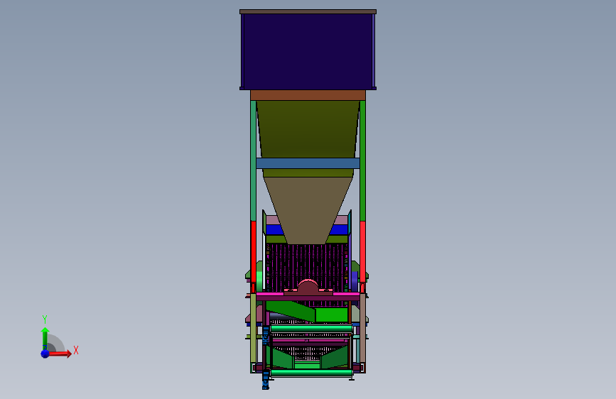616x399 pixels.
Task: Select the brown plate beneath the purple box
Action: pyautogui.click(x=308, y=95)
